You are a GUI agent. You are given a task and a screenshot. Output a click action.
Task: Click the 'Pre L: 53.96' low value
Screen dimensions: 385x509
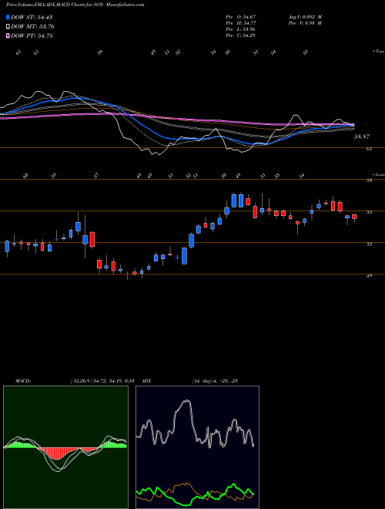(242, 29)
